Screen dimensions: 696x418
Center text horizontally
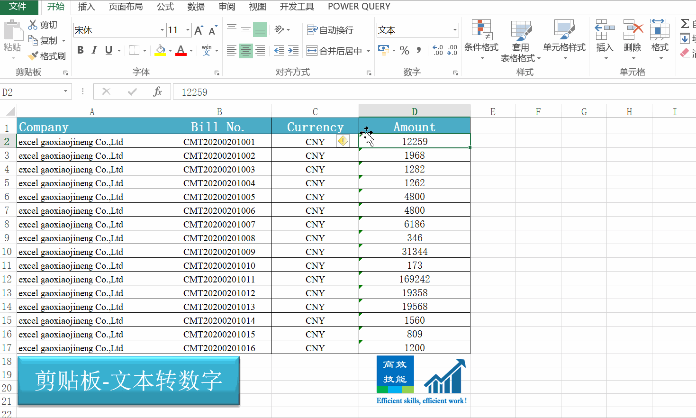click(246, 51)
